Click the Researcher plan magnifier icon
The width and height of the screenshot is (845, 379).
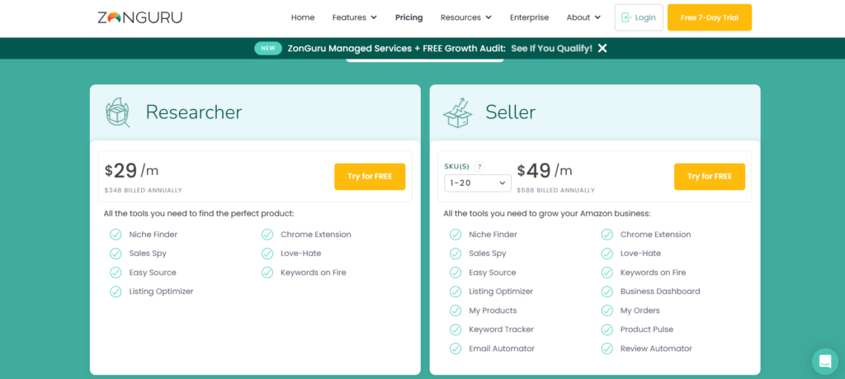118,112
